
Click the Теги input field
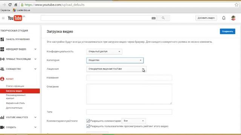tap(129, 112)
